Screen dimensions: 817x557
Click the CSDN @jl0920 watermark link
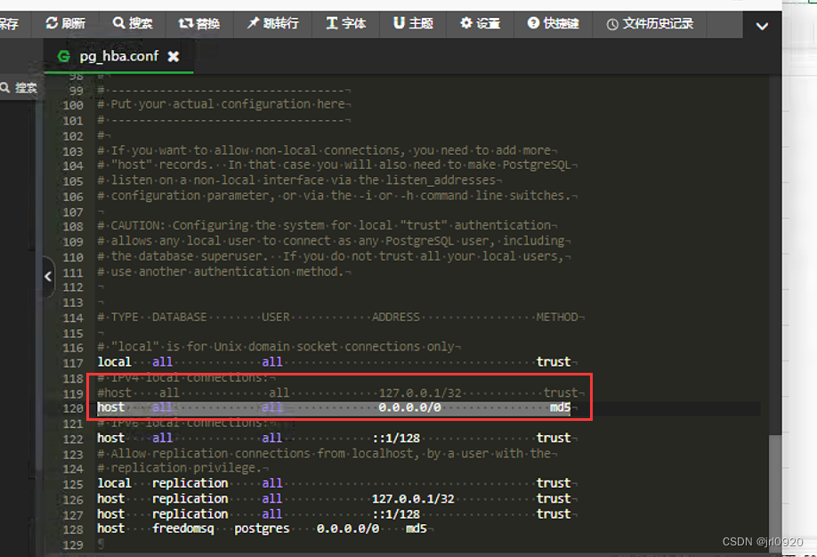pyautogui.click(x=761, y=540)
